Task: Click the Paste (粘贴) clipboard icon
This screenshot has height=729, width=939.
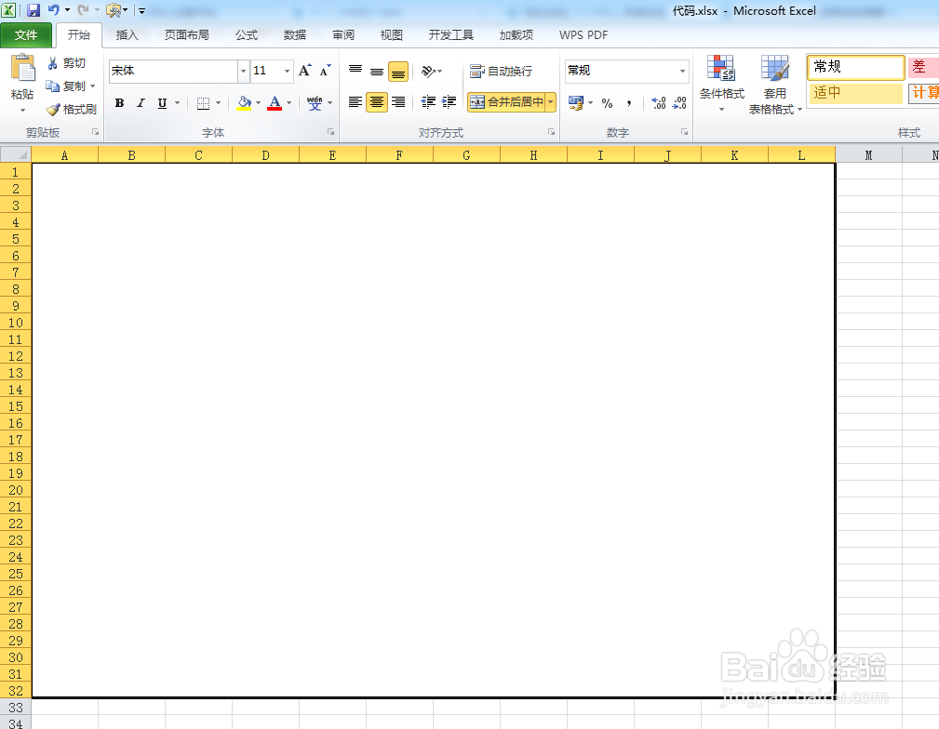Action: coord(22,68)
